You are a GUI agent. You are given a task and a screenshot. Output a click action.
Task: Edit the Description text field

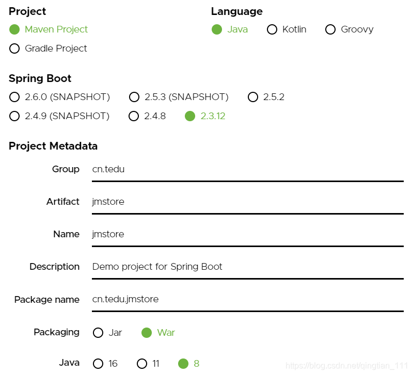point(247,267)
